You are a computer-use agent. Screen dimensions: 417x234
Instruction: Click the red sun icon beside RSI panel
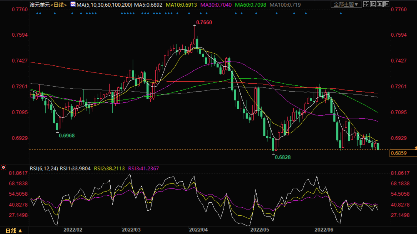click(x=3, y=167)
